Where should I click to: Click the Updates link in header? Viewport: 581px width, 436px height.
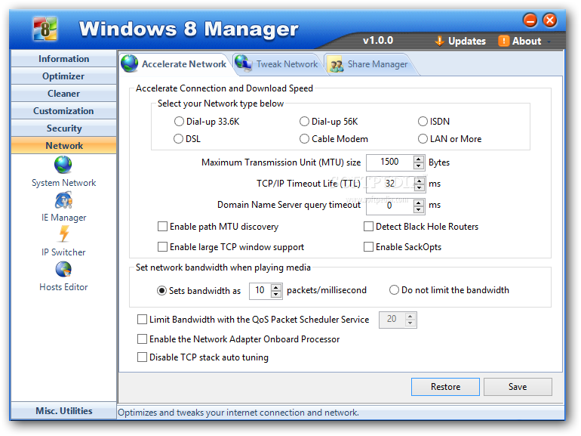point(467,42)
